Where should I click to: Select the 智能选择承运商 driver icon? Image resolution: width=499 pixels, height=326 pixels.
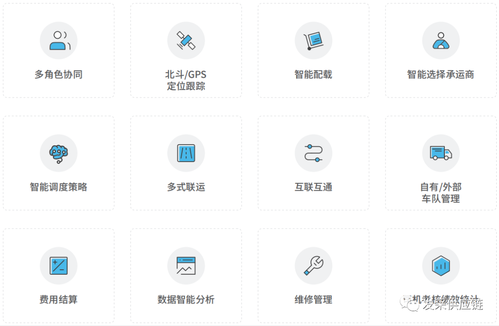441,41
